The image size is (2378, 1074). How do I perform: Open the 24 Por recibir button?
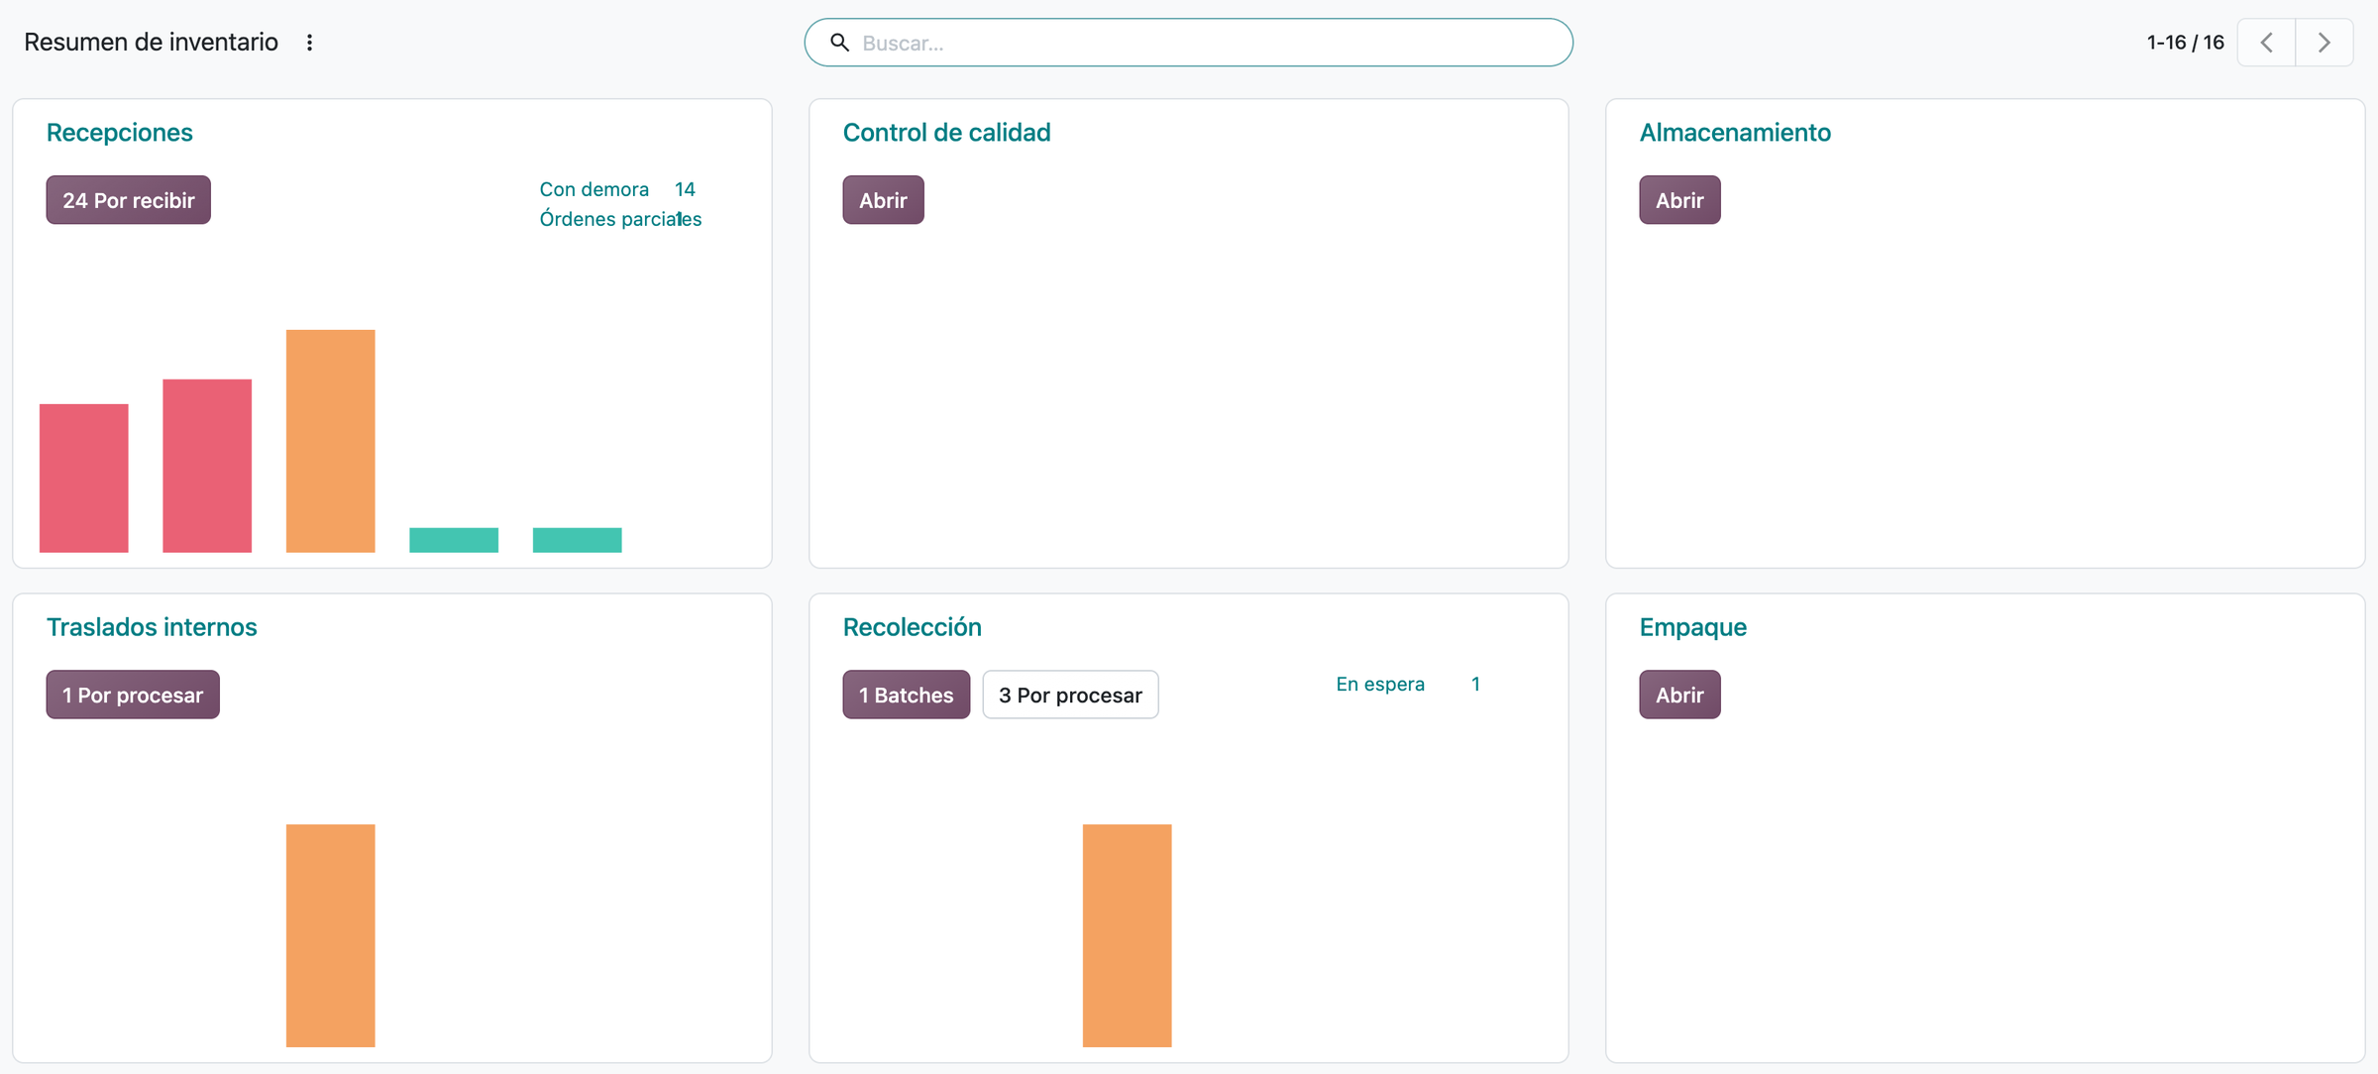[x=129, y=200]
